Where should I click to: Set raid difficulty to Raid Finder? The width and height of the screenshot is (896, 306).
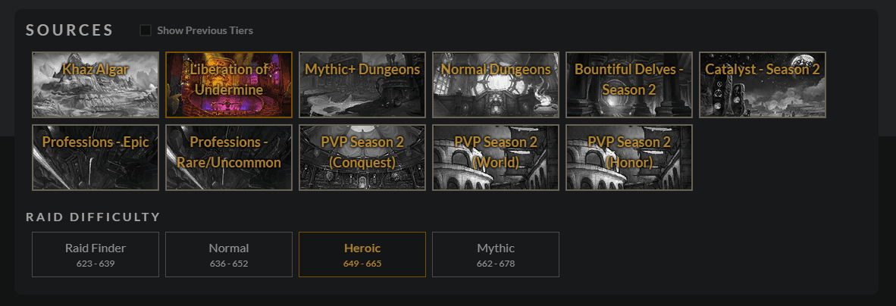[x=96, y=254]
